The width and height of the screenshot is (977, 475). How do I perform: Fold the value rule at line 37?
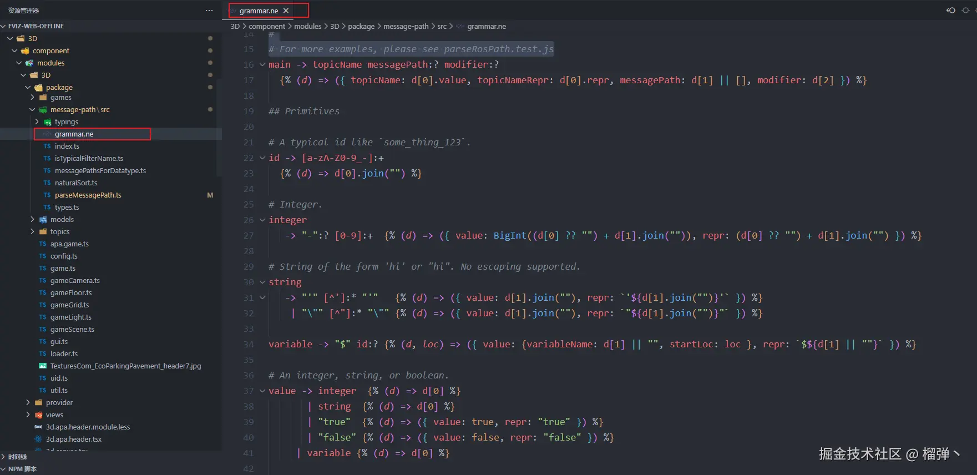pyautogui.click(x=262, y=391)
